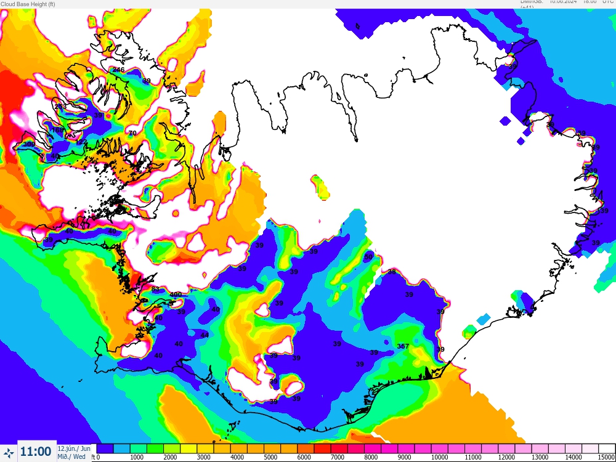Screen dimensions: 616x462
Task: Pick the bright green swatch before 2000
Action: pos(155,448)
